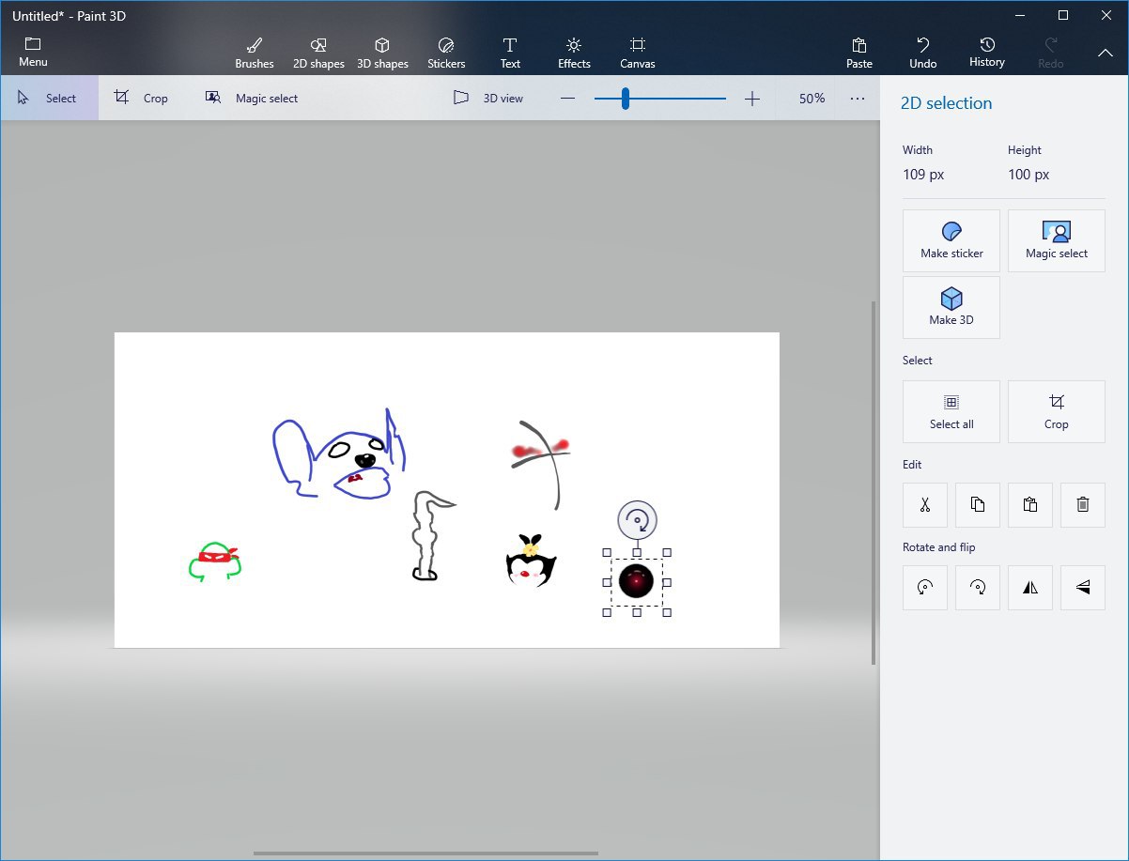Choose Magic select in the toolbar
The image size is (1129, 861).
coord(252,98)
